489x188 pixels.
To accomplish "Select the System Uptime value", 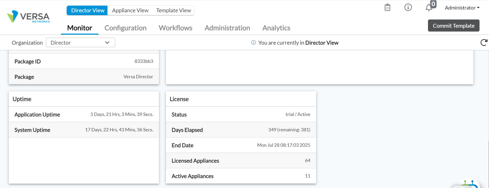I will coord(119,130).
